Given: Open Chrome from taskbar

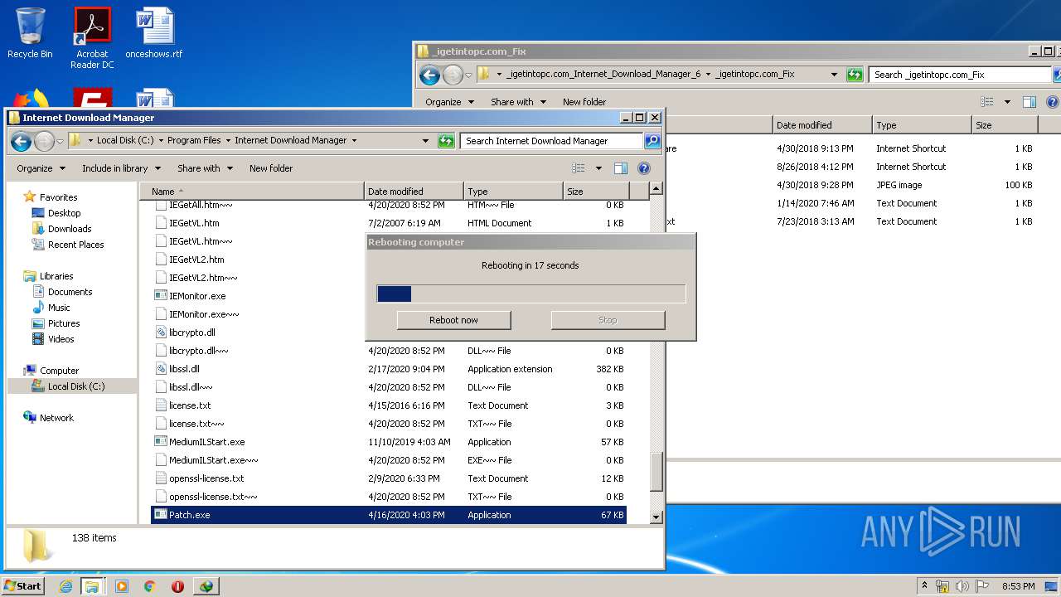Looking at the screenshot, I should [150, 586].
